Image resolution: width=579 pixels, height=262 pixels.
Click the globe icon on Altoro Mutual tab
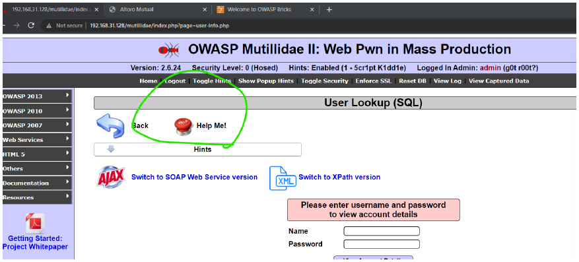point(113,10)
